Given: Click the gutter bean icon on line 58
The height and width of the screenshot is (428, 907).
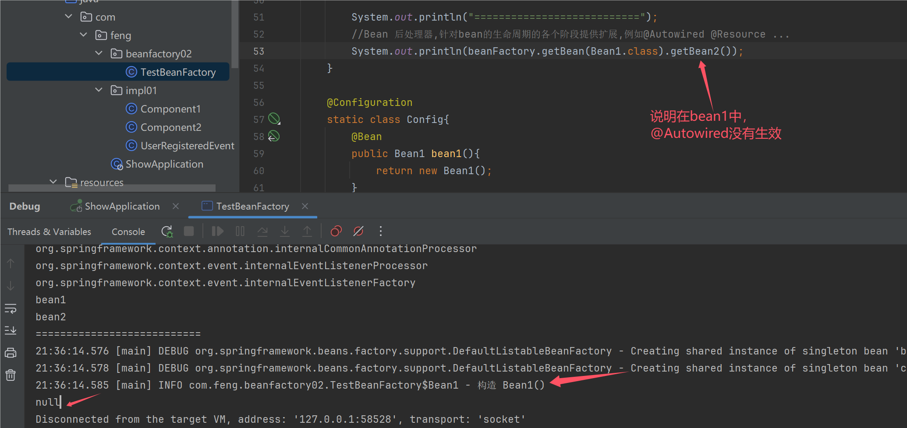Looking at the screenshot, I should tap(274, 136).
